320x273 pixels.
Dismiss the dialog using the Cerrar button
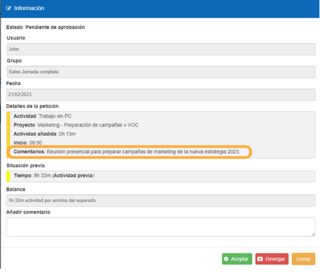(303, 259)
